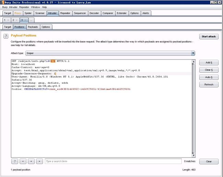Switch to the Repeater tab

coord(65,13)
